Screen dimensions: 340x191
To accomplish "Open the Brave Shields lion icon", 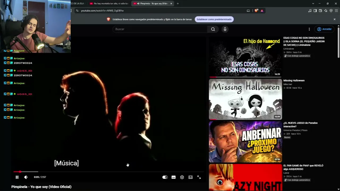I will tap(256, 11).
